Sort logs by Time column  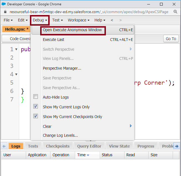[87, 155]
